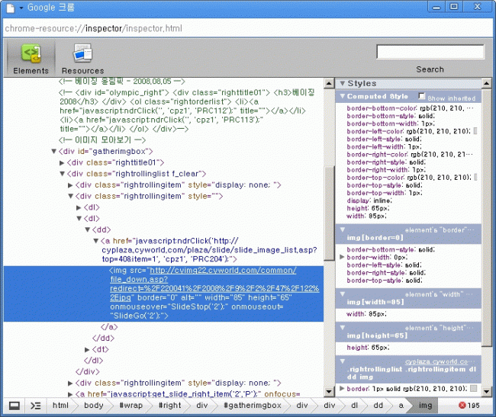The height and width of the screenshot is (417, 496).
Task: Collapse the img[height=65] rule
Action: (343, 328)
